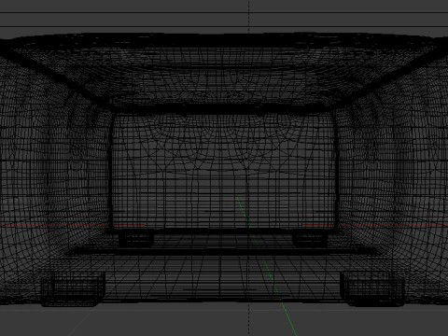Click the rear wall panel of wireframe box
The image size is (448, 336).
pyautogui.click(x=223, y=172)
